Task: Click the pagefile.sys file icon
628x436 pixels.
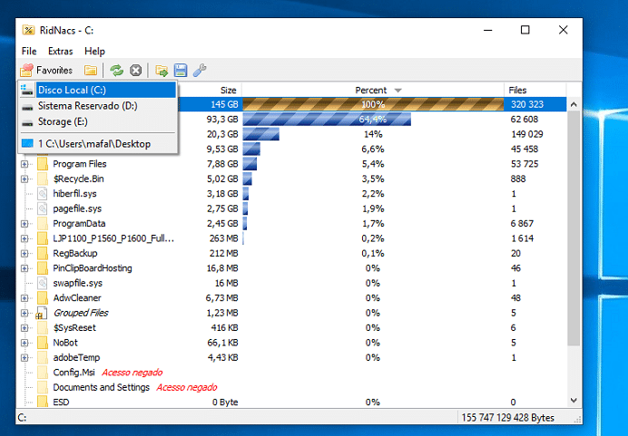Action: pyautogui.click(x=43, y=208)
